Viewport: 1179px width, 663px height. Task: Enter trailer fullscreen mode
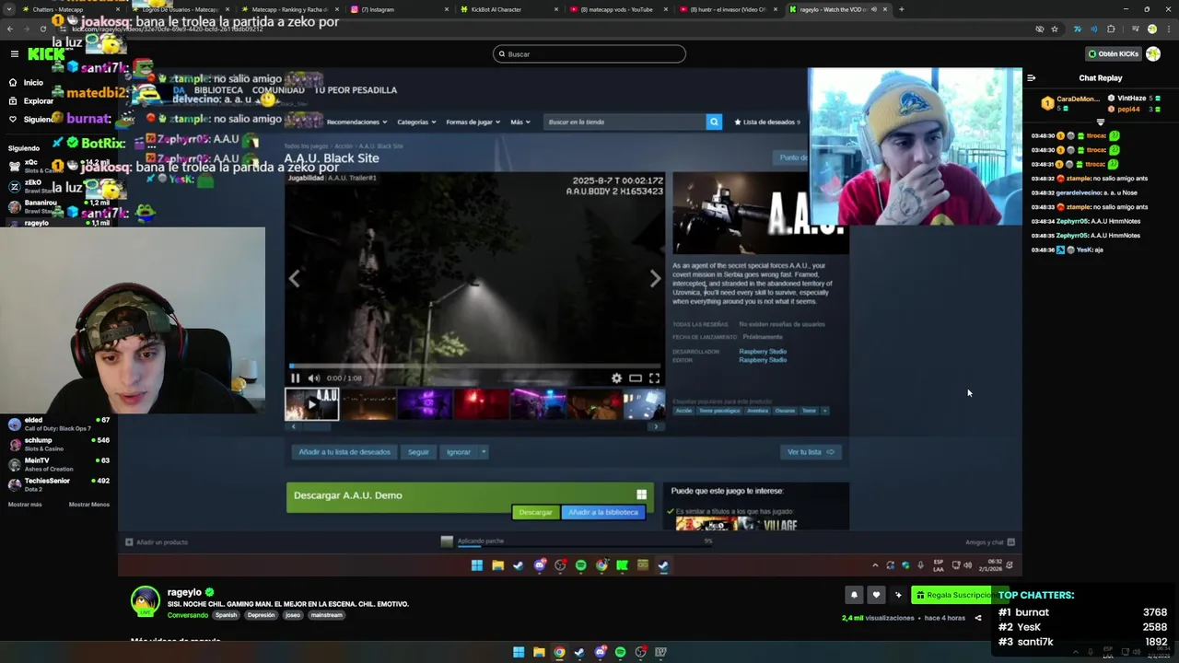pyautogui.click(x=654, y=378)
